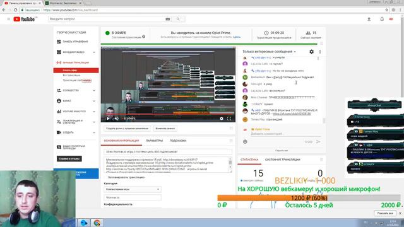The image size is (404, 227).
Task: Click the localization and subtitles icon
Action: (x=59, y=122)
